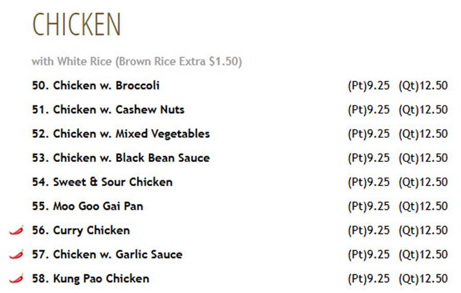Pick pint price for Chicken w. Broccoli
The height and width of the screenshot is (293, 461).
click(369, 86)
